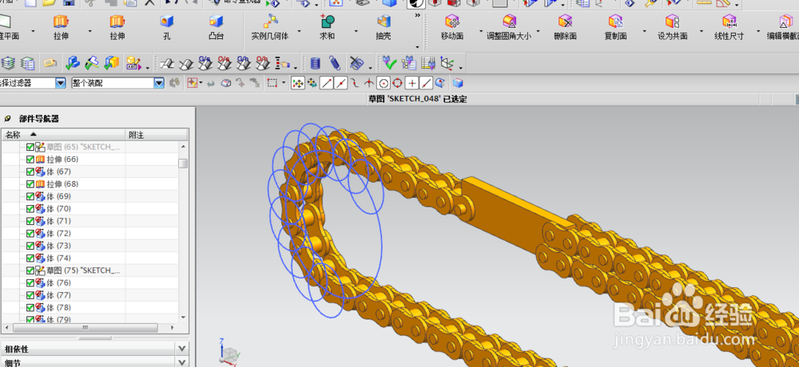
Task: Click the navigator scroll down arrow
Action: click(x=183, y=318)
